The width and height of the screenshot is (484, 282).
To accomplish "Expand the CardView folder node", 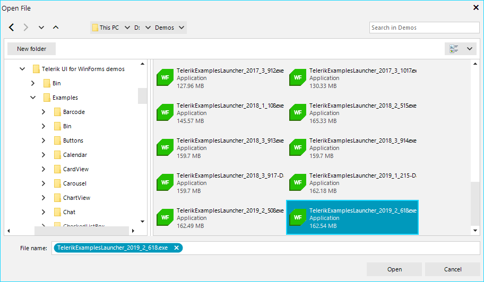I will click(43, 169).
